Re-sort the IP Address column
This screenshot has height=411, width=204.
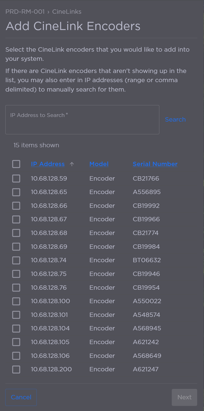coord(47,164)
